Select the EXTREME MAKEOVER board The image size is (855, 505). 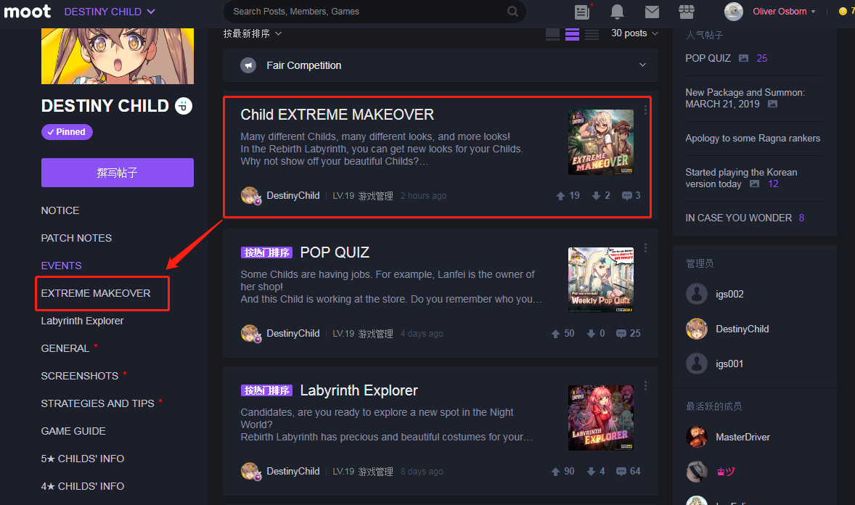tap(96, 293)
